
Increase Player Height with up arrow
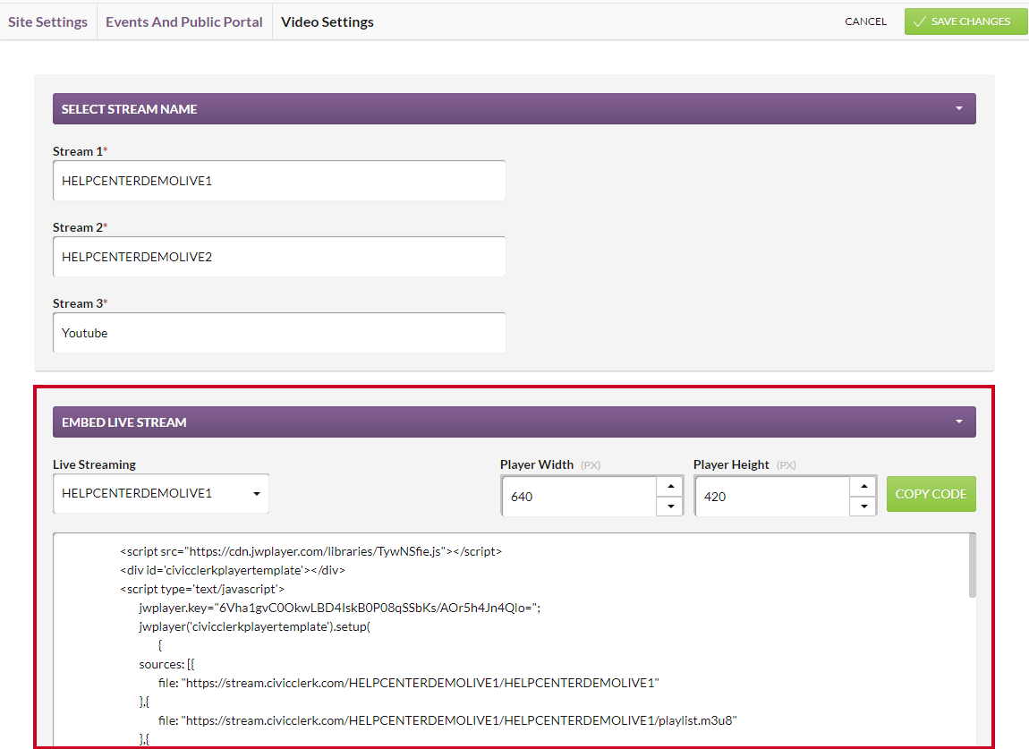coord(863,486)
